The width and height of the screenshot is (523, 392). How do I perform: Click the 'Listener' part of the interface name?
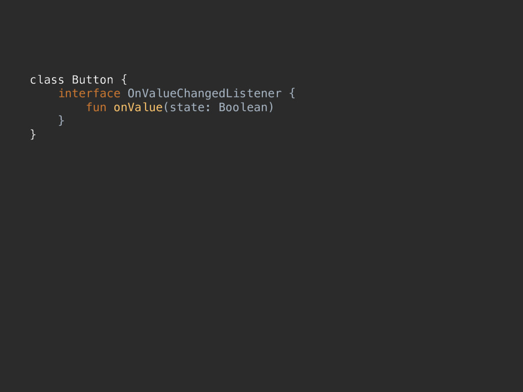(x=253, y=94)
